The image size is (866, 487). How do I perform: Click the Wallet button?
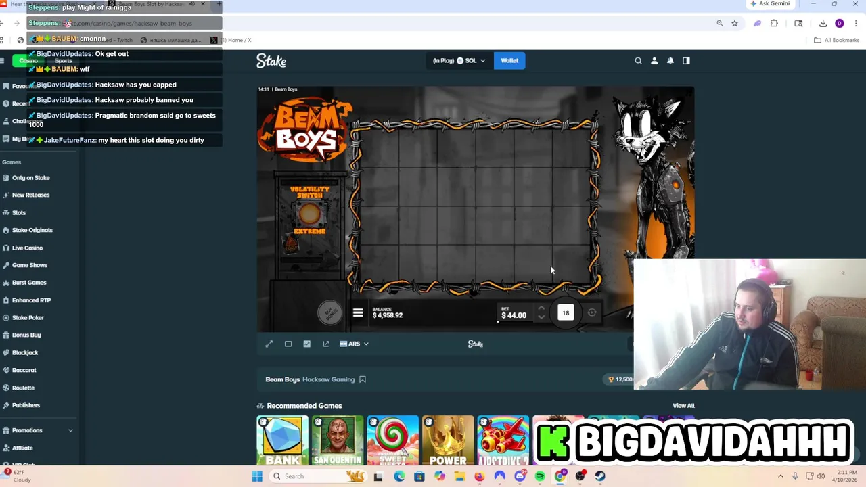pos(509,61)
